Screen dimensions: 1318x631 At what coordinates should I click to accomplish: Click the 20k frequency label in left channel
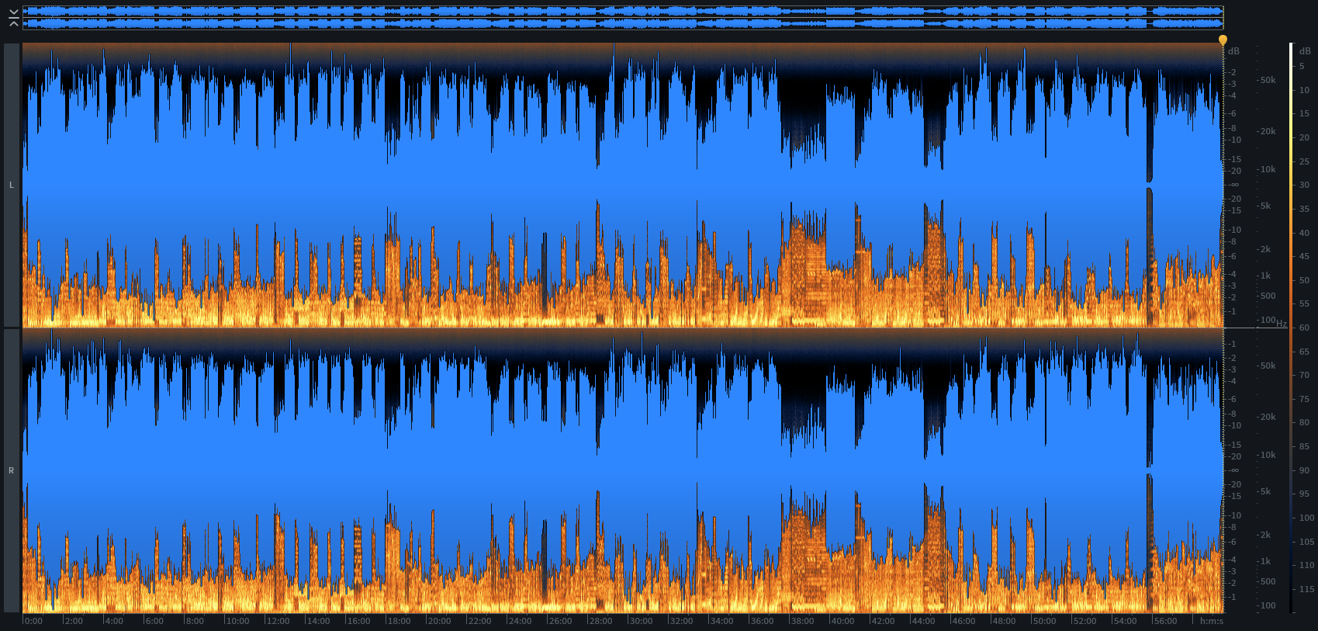pos(1268,131)
